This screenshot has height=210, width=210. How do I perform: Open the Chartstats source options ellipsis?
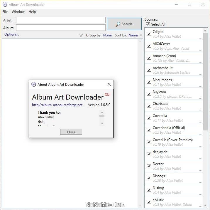[200, 110]
